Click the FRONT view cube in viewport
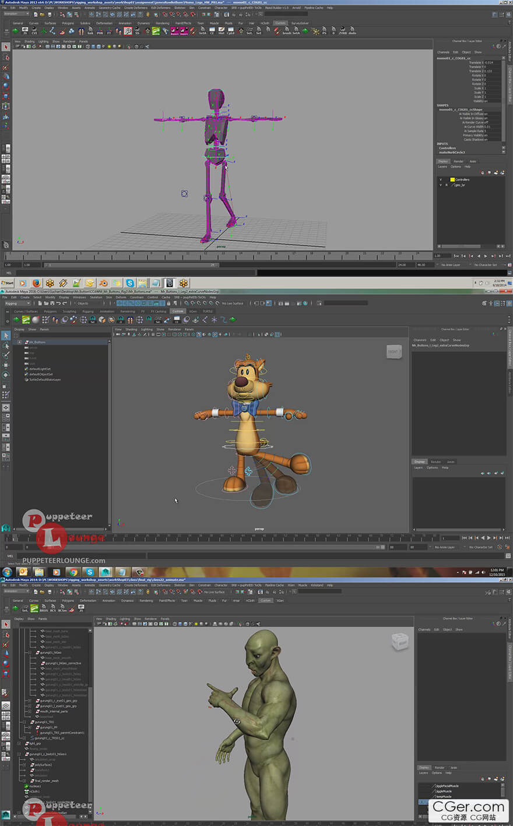This screenshot has height=826, width=513. [x=393, y=352]
